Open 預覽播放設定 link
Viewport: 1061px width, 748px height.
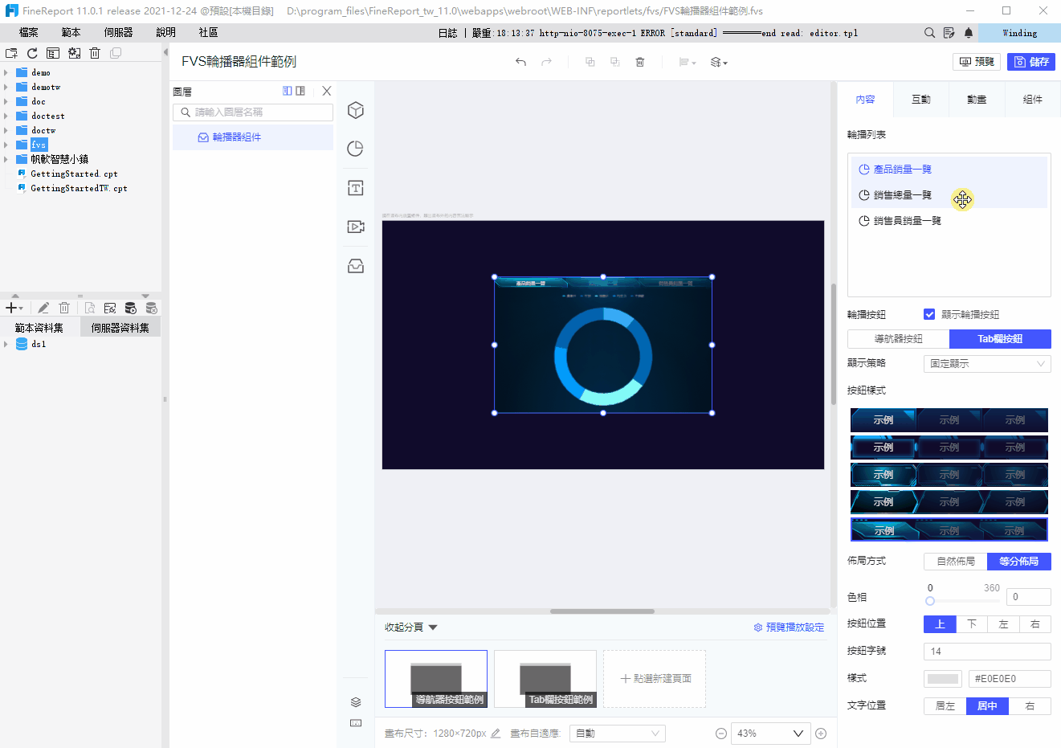pyautogui.click(x=789, y=627)
